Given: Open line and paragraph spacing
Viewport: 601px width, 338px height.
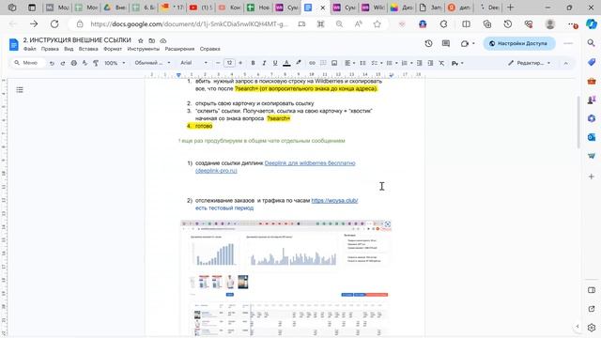Looking at the screenshot, I should pyautogui.click(x=362, y=63).
